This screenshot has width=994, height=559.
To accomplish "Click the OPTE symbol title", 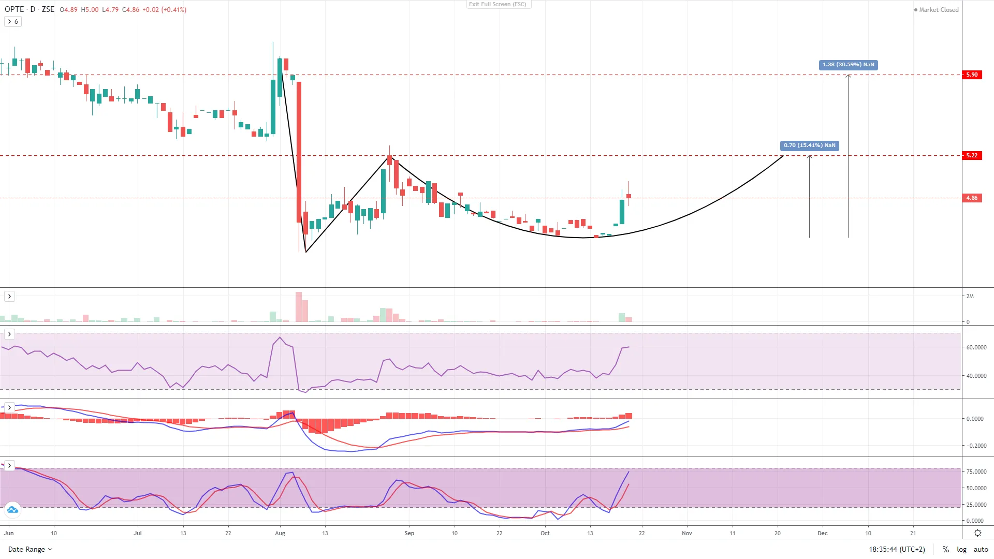I will point(14,9).
